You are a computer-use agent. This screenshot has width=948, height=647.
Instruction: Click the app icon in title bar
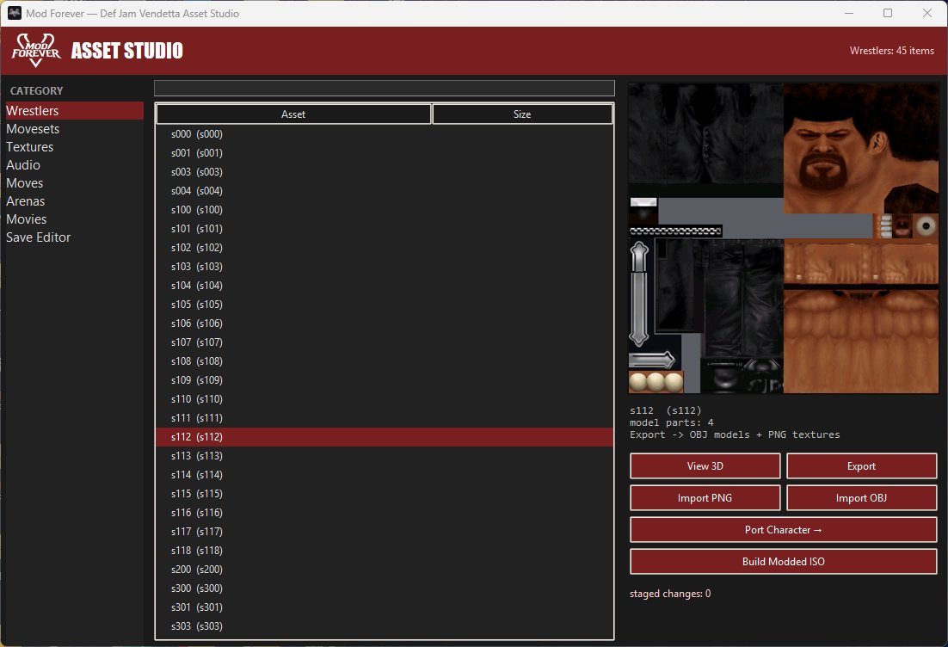pos(15,13)
